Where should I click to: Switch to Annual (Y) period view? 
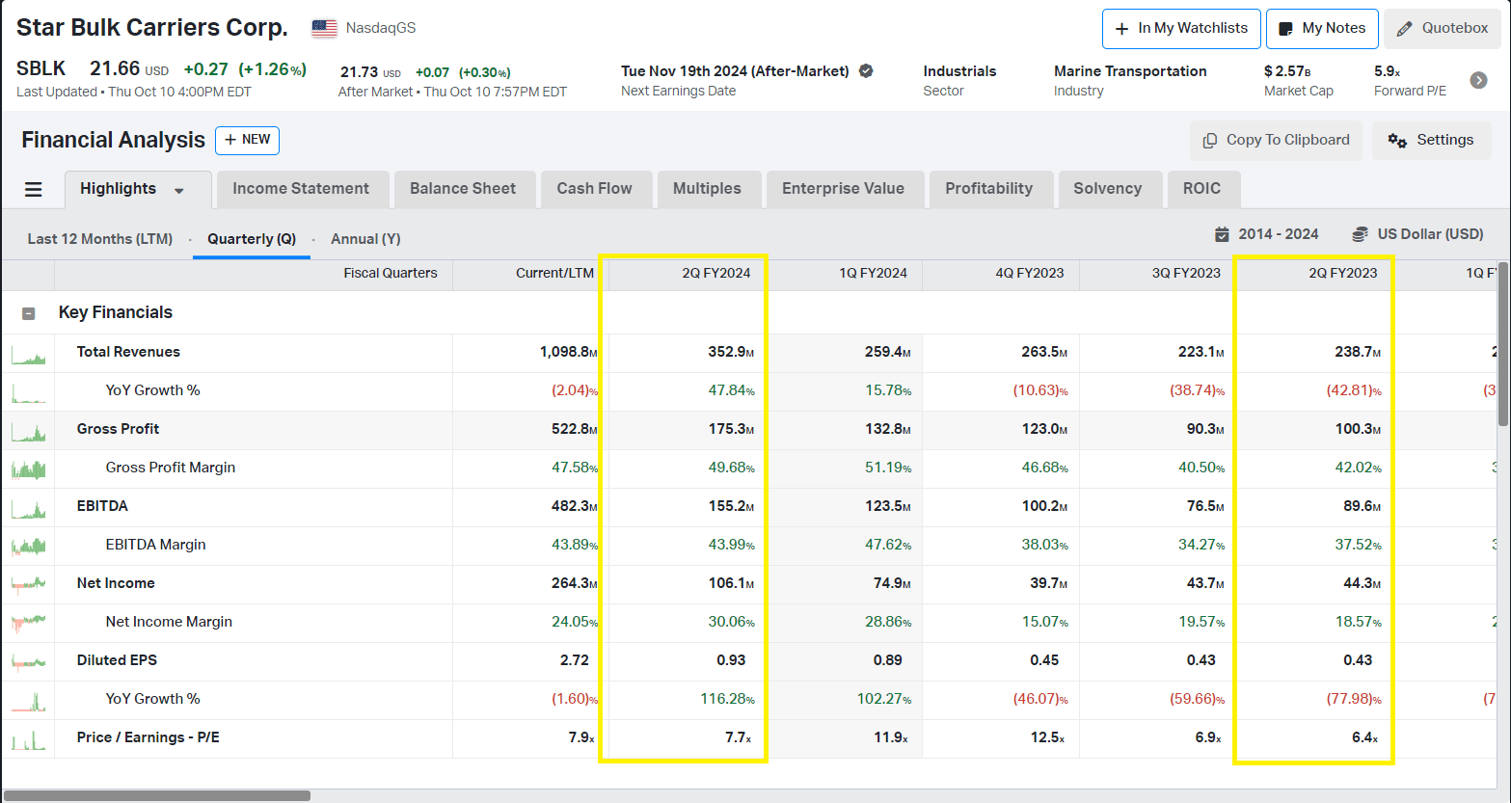pyautogui.click(x=365, y=239)
